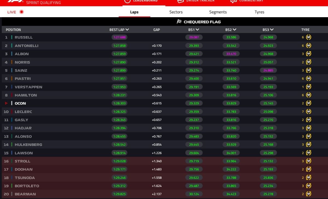
Task: Click Russell's purple best lap time
Action: coord(119,37)
